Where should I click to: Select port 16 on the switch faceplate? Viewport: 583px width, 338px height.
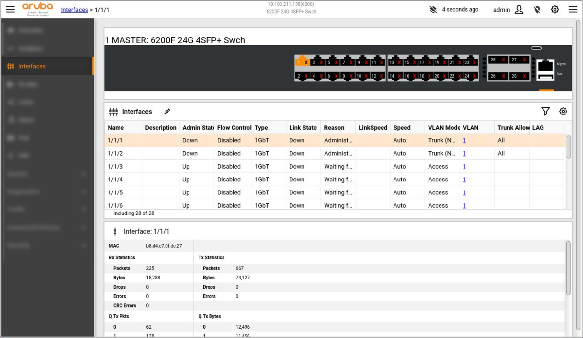(x=410, y=76)
